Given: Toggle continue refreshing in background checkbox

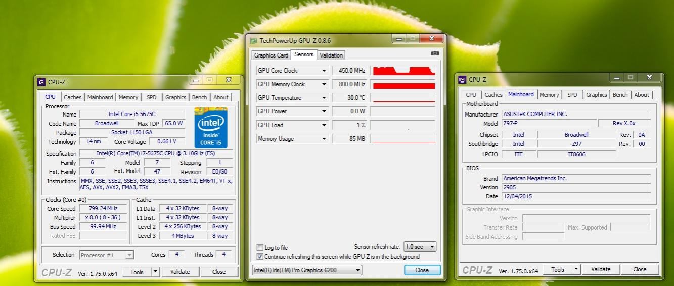Looking at the screenshot, I should point(260,257).
